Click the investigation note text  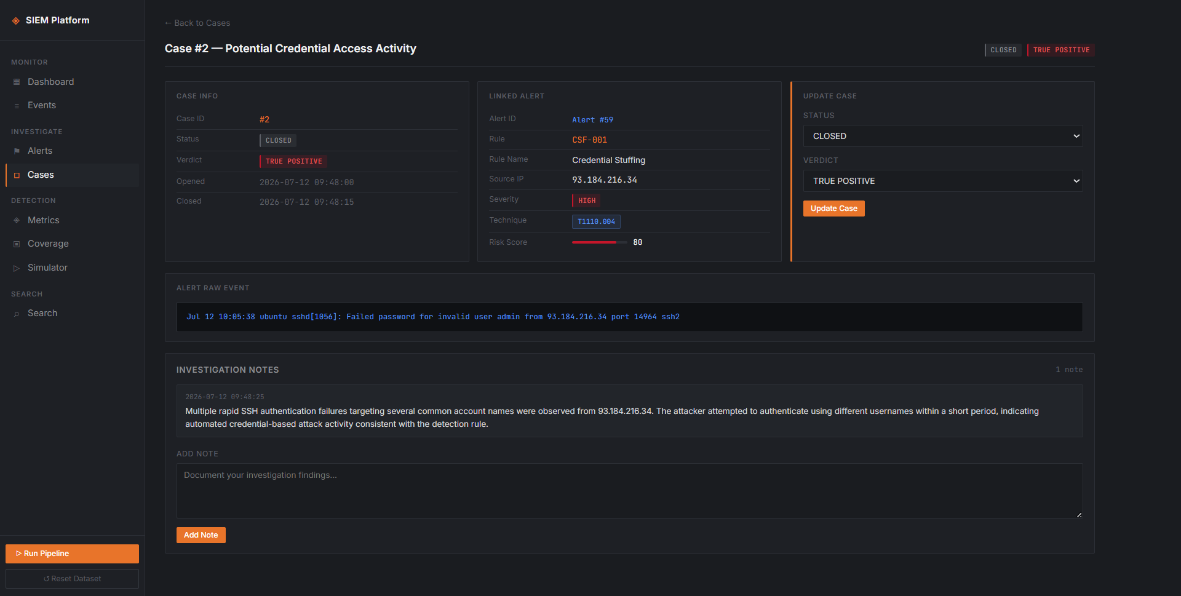[612, 418]
